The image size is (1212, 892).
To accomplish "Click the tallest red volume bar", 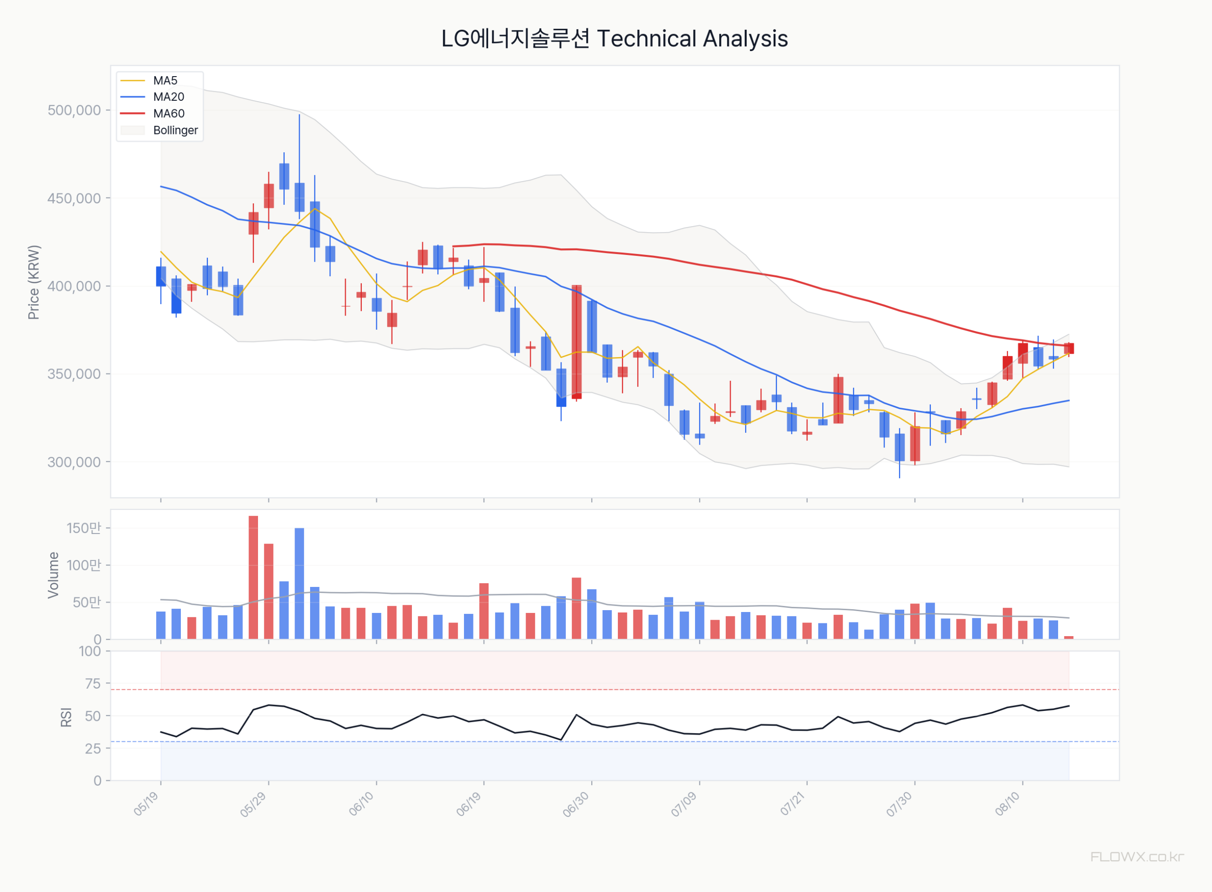I will click(x=253, y=578).
